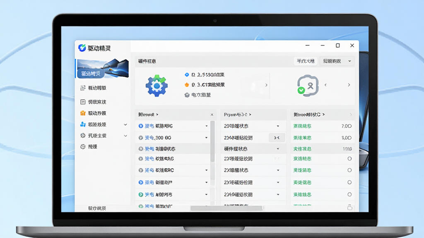Select the last sidebar item with clock-like icon

89,147
